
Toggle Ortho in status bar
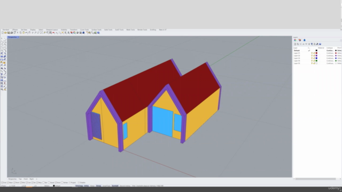[87, 186]
